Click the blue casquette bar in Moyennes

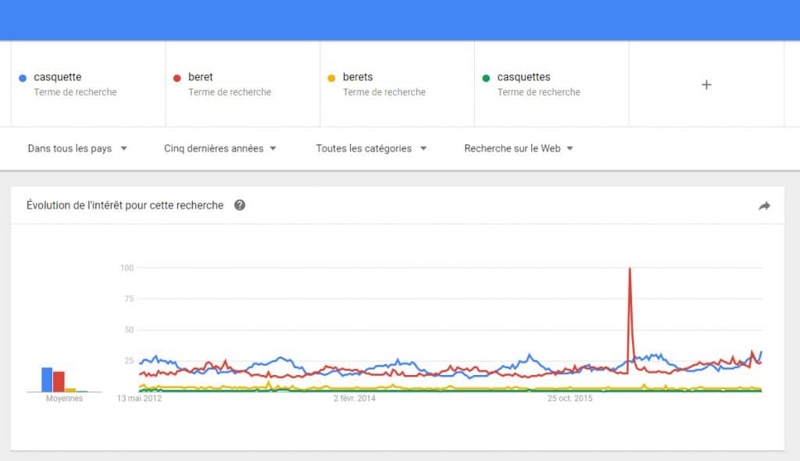point(47,379)
